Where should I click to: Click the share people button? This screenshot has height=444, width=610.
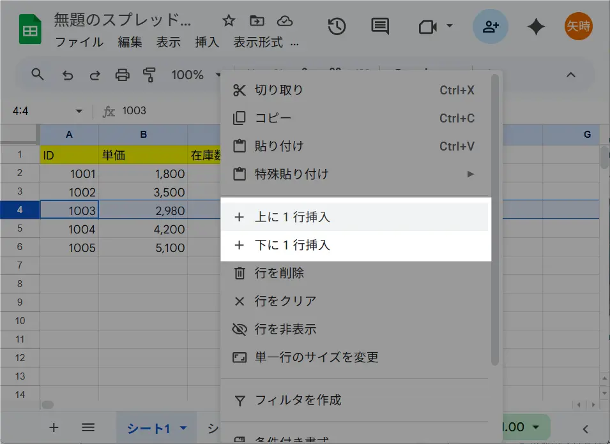tap(491, 26)
